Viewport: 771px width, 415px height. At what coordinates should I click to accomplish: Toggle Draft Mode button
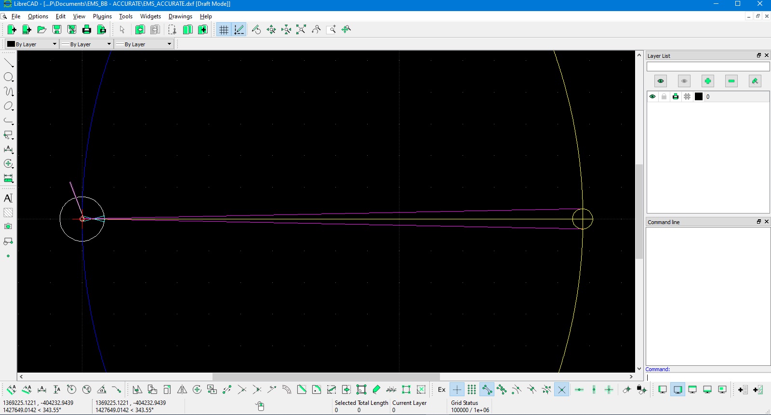[239, 29]
